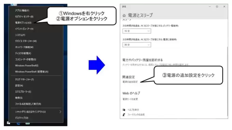Viewport: 232px width, 130px height.
Task: Click the フィードバックの送信 link
Action: click(x=136, y=114)
